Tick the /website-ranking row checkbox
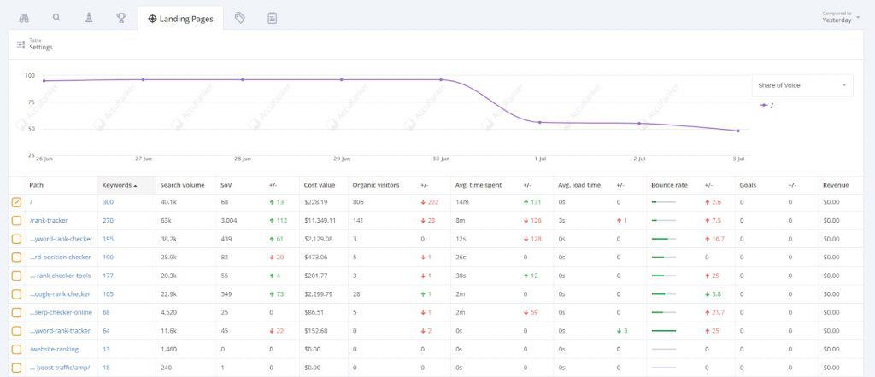Screen dimensions: 875x377 pos(16,349)
